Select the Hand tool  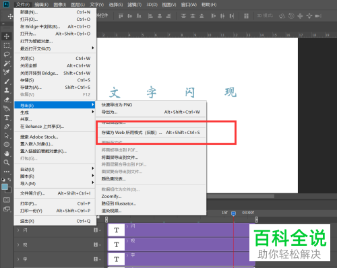click(x=7, y=154)
